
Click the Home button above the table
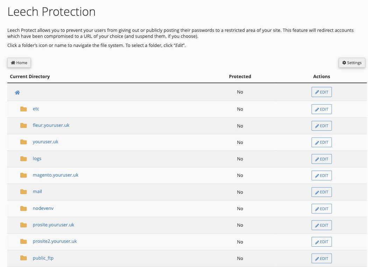pos(19,63)
